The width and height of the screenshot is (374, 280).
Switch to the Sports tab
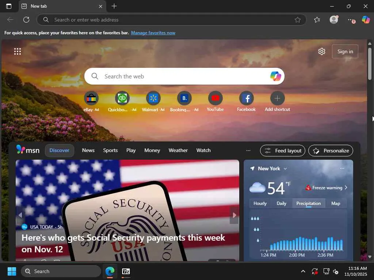coord(110,151)
